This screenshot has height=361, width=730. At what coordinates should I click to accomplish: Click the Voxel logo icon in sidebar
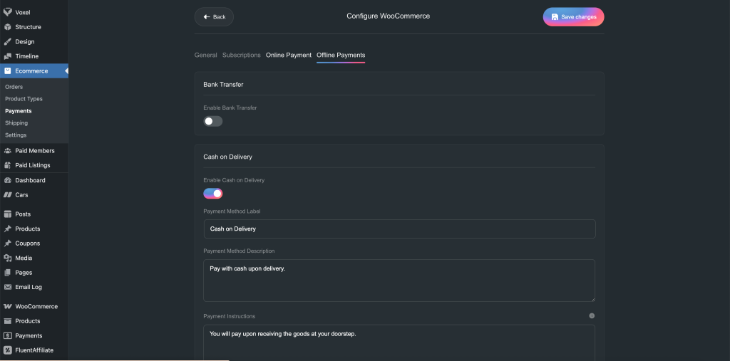click(8, 12)
